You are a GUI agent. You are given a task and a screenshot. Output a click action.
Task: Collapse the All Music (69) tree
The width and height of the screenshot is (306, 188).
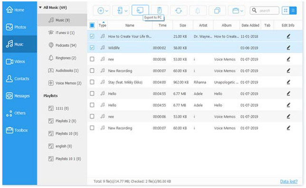pos(40,8)
